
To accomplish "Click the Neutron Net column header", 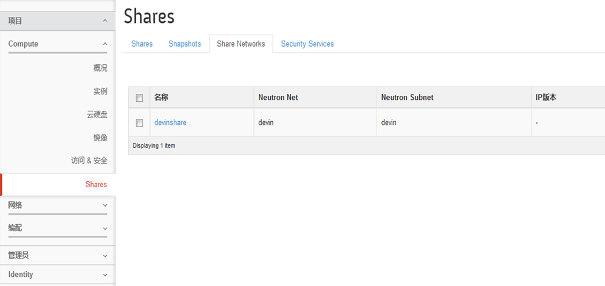I will [x=278, y=98].
